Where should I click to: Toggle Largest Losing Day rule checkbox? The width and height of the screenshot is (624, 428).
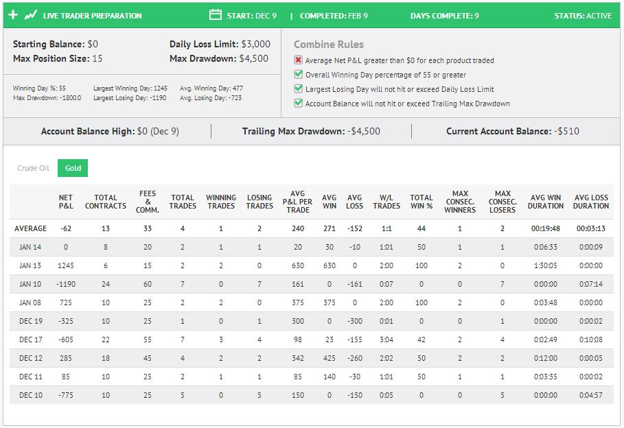point(298,88)
